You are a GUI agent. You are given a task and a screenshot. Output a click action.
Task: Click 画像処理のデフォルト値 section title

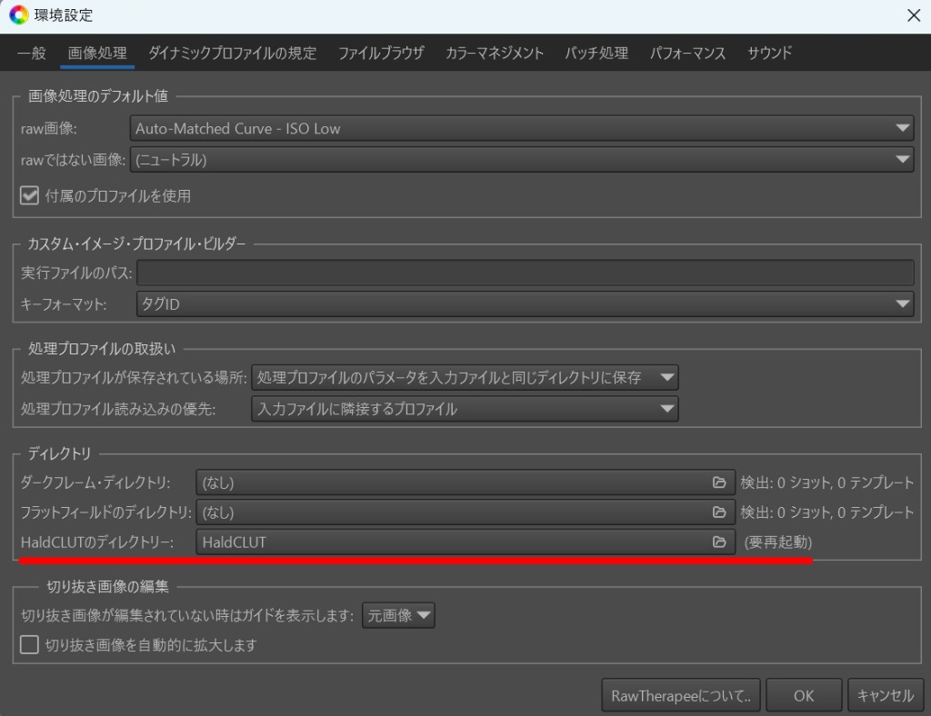click(98, 96)
